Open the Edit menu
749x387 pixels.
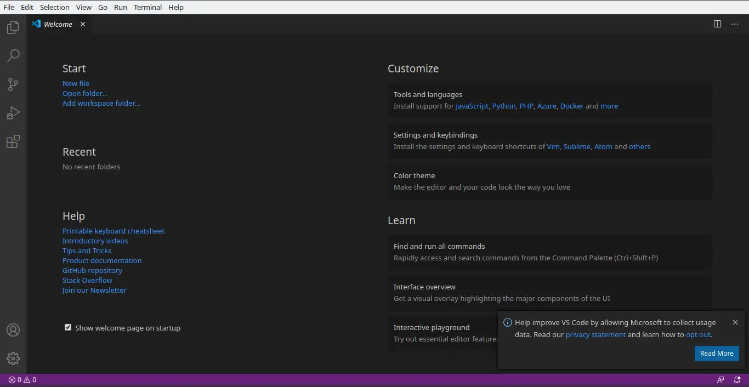pos(27,7)
